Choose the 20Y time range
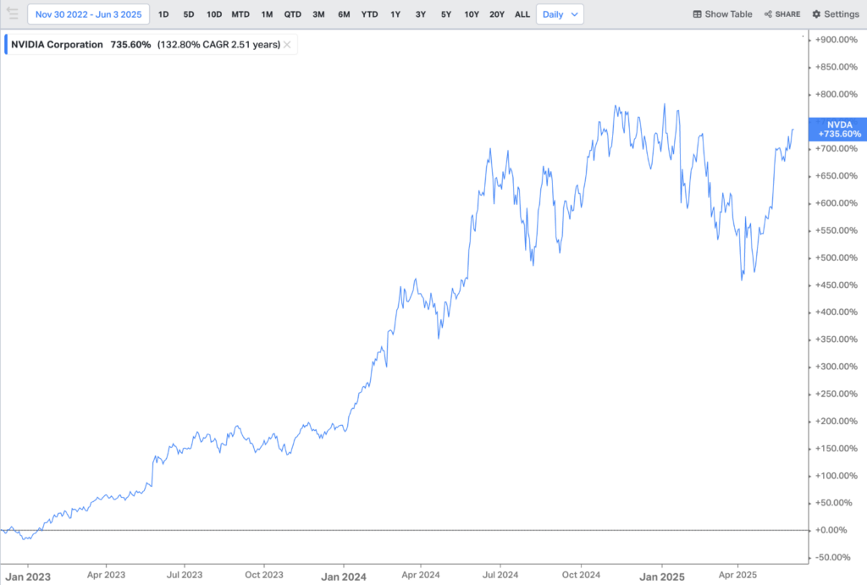This screenshot has height=585, width=867. point(497,14)
